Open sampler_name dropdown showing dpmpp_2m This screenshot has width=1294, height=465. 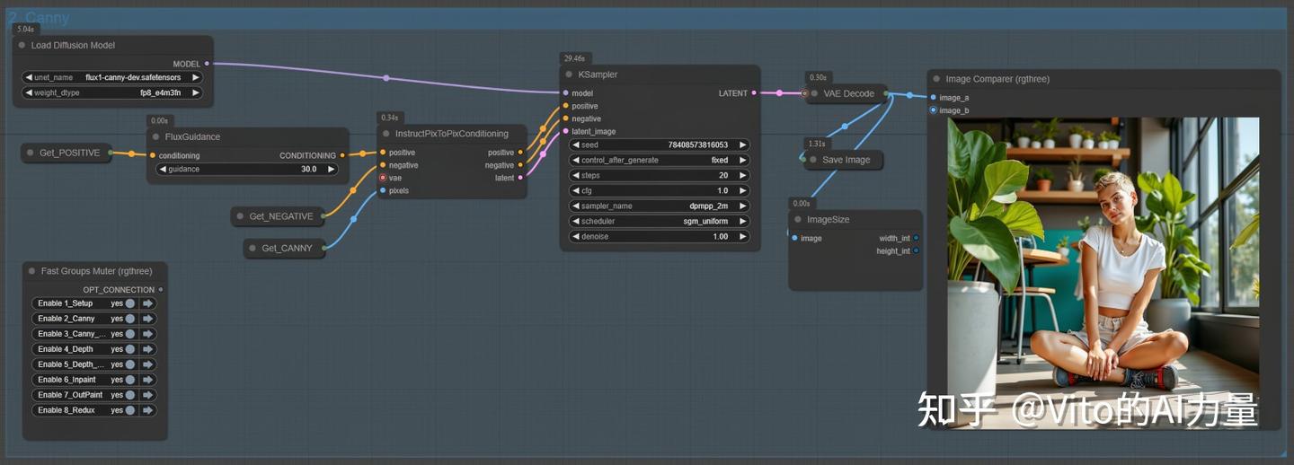(660, 206)
